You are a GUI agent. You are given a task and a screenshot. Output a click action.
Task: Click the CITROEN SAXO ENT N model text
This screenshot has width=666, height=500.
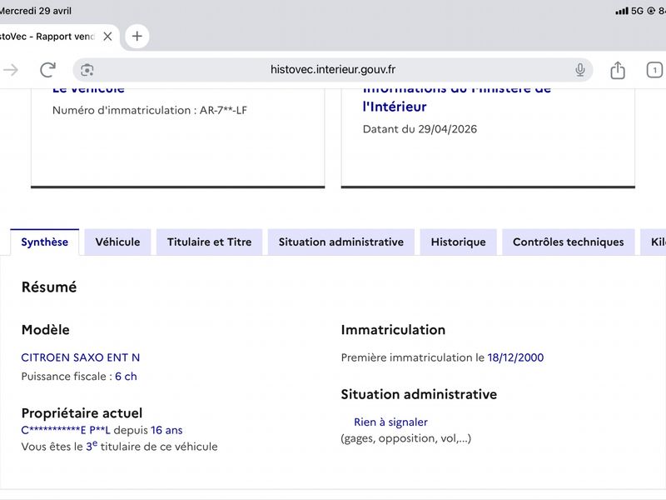tap(80, 357)
